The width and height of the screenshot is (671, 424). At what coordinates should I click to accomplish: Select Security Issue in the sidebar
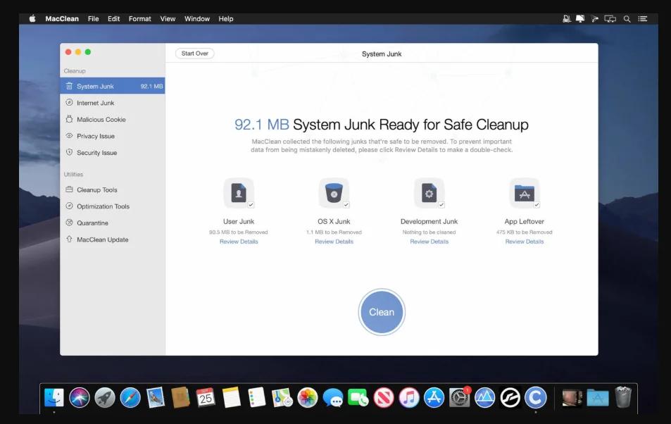coord(113,152)
